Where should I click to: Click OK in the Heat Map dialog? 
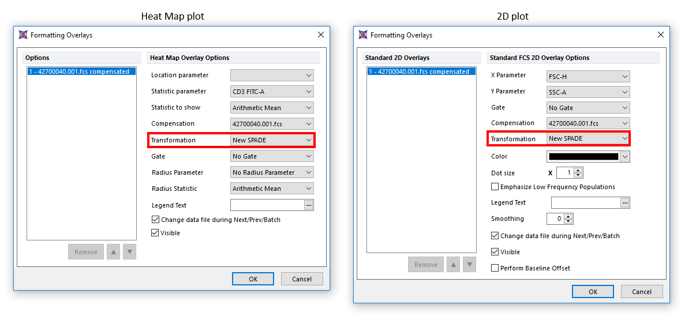(x=253, y=279)
